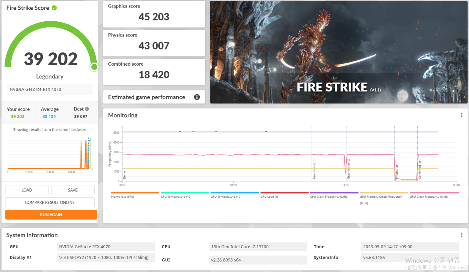Click the Physics score value 43 007
The width and height of the screenshot is (469, 272).
[x=154, y=46]
